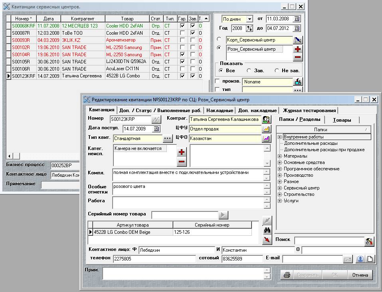This screenshot has width=382, height=292.
Task: Add a fault category with the red plus
Action: (x=182, y=152)
